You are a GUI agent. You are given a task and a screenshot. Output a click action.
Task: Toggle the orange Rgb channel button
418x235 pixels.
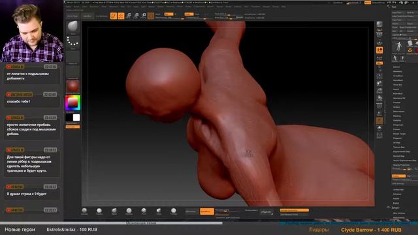coord(169,14)
